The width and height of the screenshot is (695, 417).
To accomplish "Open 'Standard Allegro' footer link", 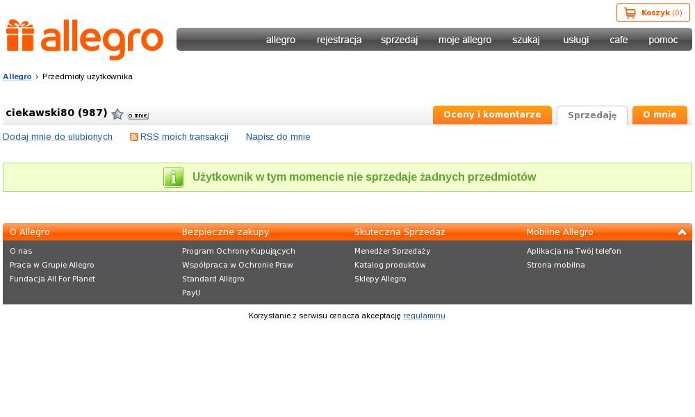I will point(213,279).
